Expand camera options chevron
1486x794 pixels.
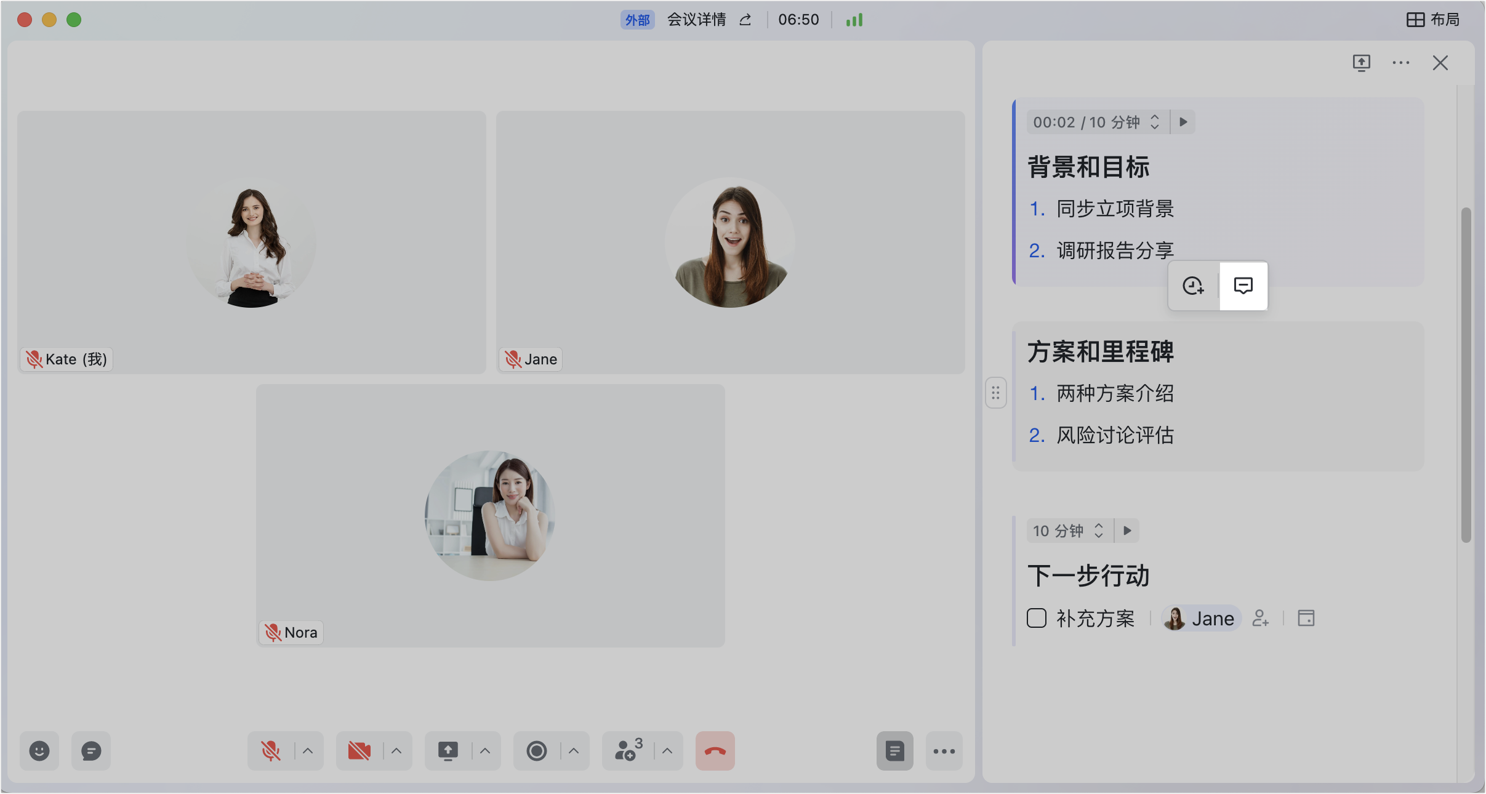tap(397, 751)
